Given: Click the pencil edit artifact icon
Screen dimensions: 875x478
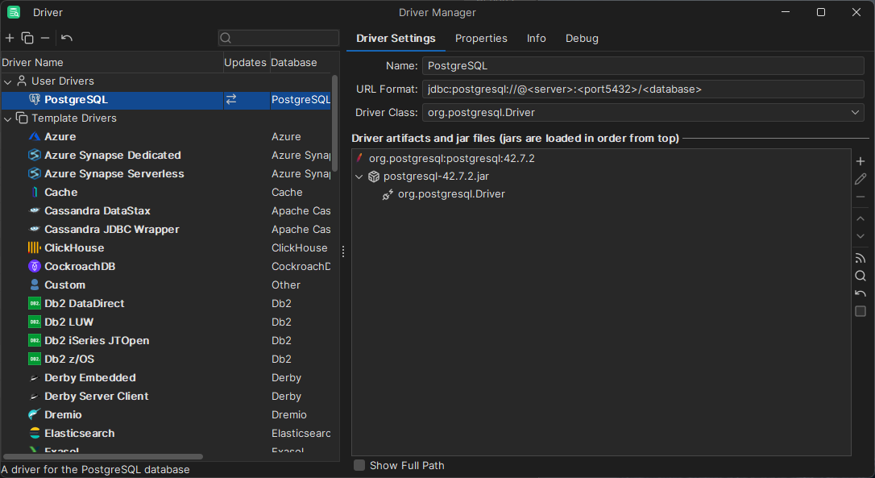Looking at the screenshot, I should point(860,179).
